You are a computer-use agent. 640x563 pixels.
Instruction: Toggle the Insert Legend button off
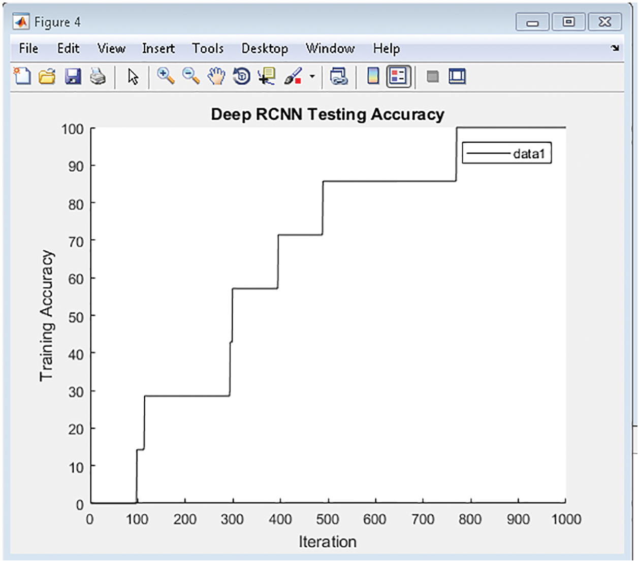tap(398, 77)
